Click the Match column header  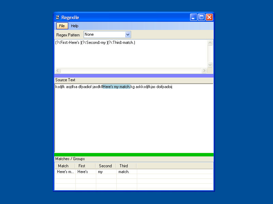tap(65, 166)
